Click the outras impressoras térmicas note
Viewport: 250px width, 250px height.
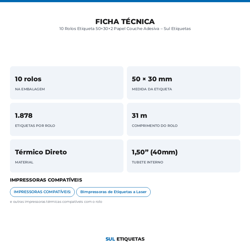click(56, 202)
